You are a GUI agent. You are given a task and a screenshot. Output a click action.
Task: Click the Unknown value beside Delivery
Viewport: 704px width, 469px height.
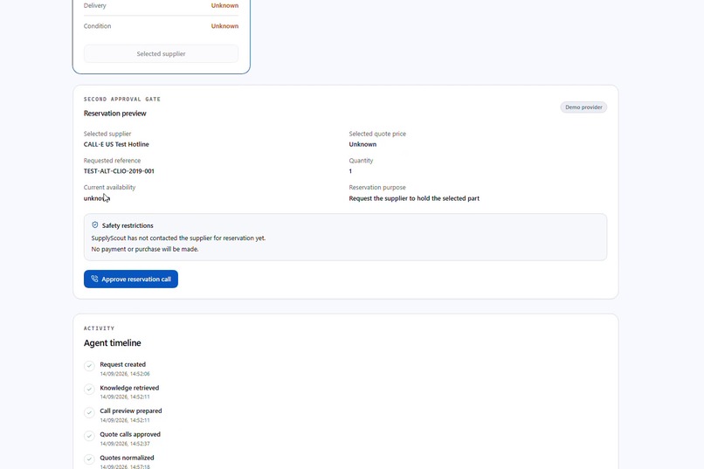pyautogui.click(x=225, y=5)
